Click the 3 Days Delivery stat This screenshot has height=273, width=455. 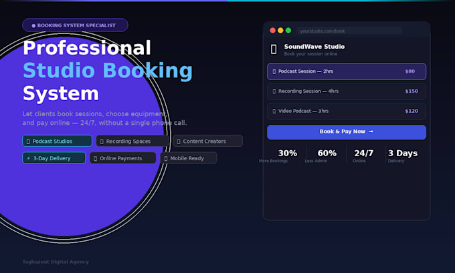[x=403, y=156]
